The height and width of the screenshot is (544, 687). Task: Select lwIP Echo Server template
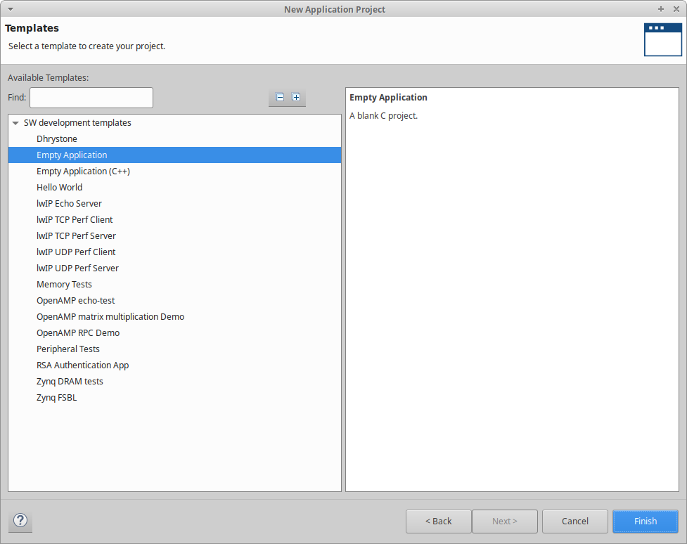(x=69, y=204)
